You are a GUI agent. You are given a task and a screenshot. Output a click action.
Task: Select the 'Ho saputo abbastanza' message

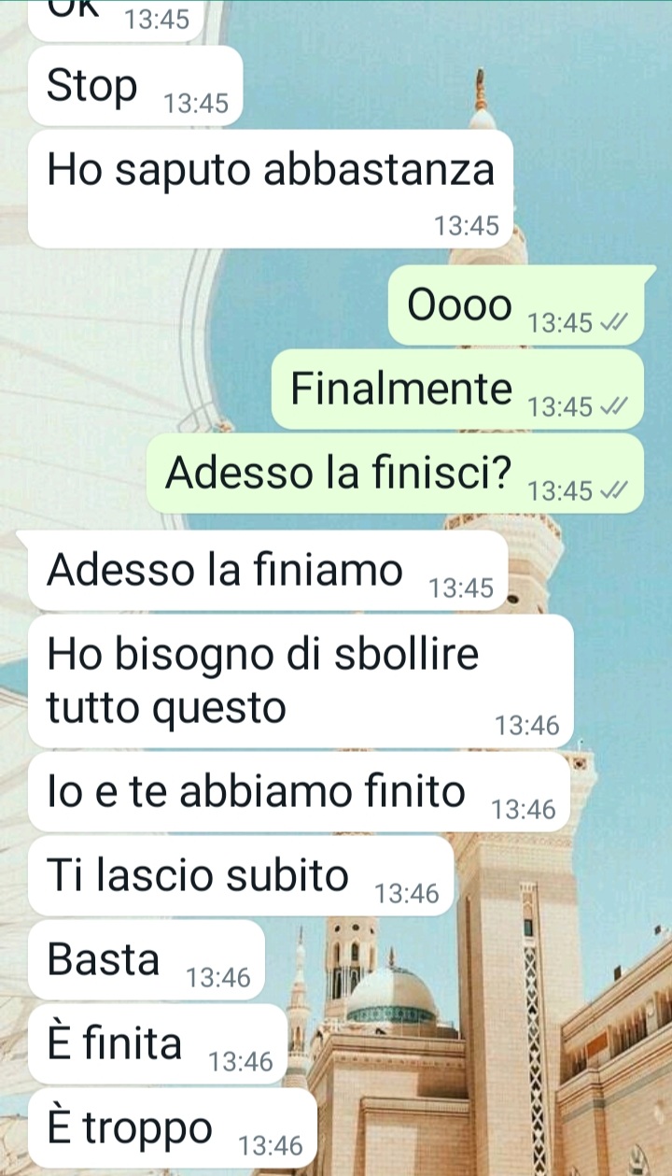click(272, 189)
